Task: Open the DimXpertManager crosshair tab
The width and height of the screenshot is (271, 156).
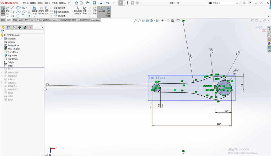Action: click(x=20, y=27)
